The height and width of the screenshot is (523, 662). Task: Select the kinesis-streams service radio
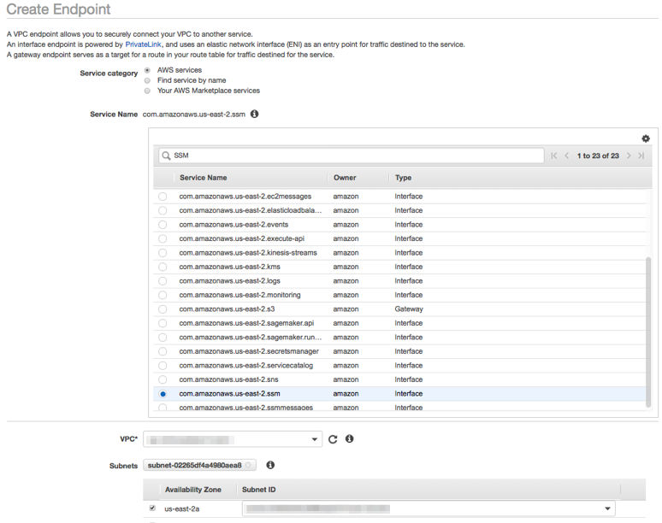pyautogui.click(x=163, y=253)
